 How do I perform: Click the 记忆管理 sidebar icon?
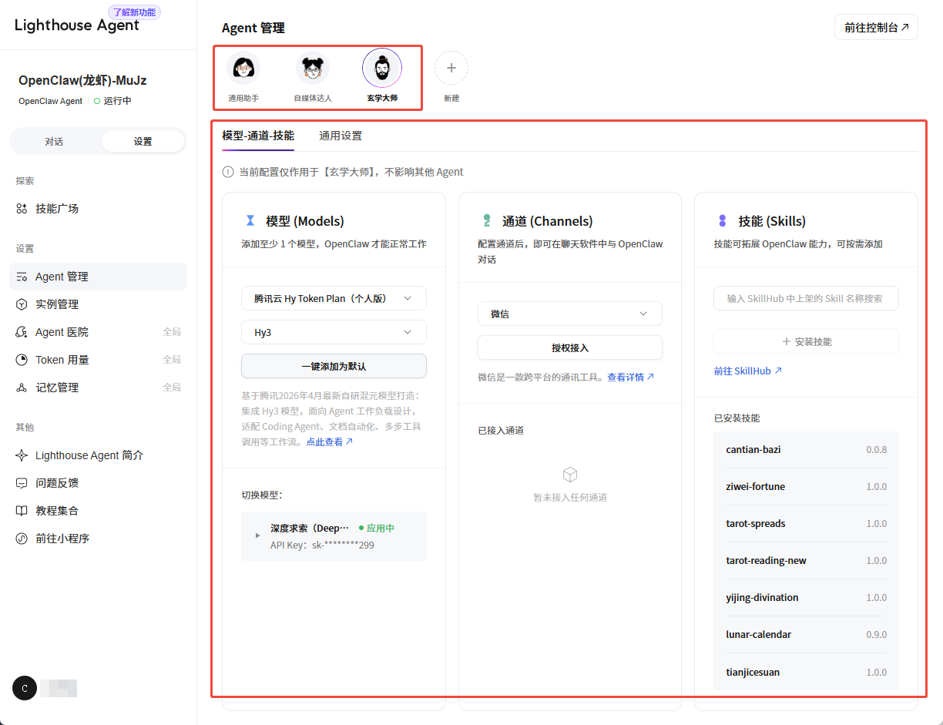22,388
